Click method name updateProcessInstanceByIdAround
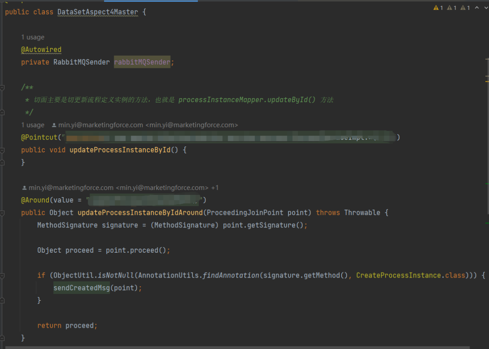The height and width of the screenshot is (349, 489). [x=140, y=213]
